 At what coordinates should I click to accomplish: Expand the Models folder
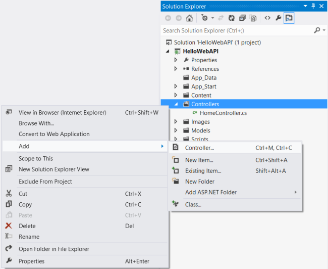[x=176, y=130]
